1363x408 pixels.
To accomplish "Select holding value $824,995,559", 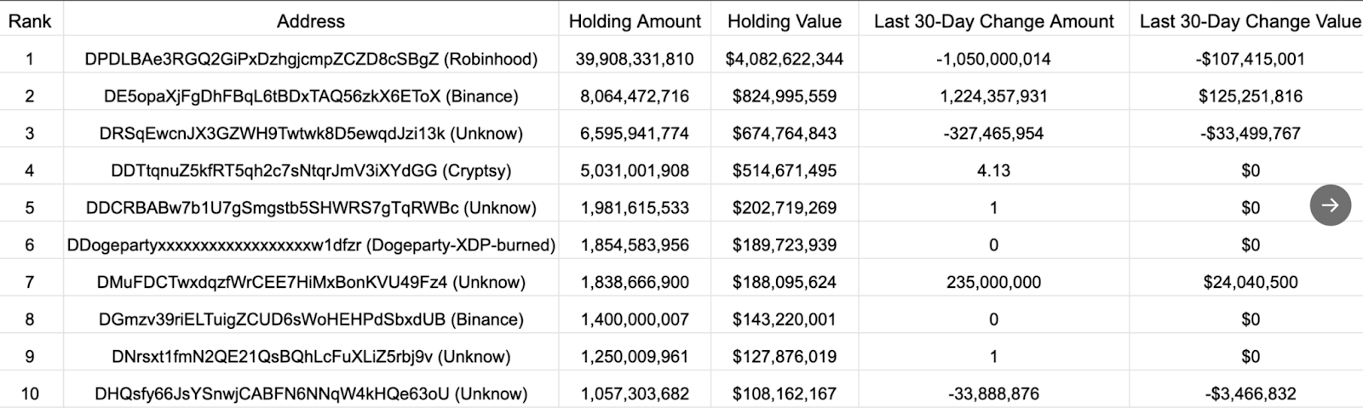I will (784, 96).
